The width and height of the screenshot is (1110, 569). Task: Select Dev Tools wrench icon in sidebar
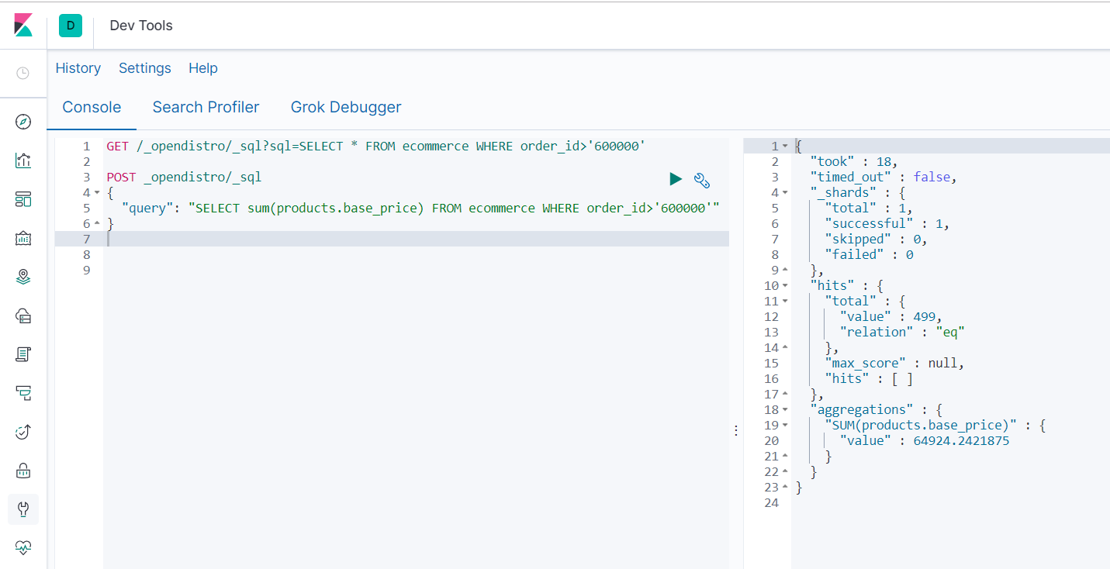23,509
